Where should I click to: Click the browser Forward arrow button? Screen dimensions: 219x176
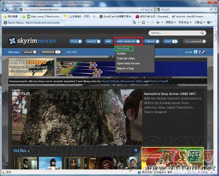pyautogui.click(x=11, y=10)
